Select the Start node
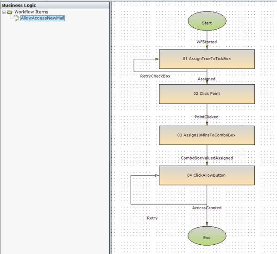Image resolution: width=277 pixels, height=254 pixels. point(207,21)
